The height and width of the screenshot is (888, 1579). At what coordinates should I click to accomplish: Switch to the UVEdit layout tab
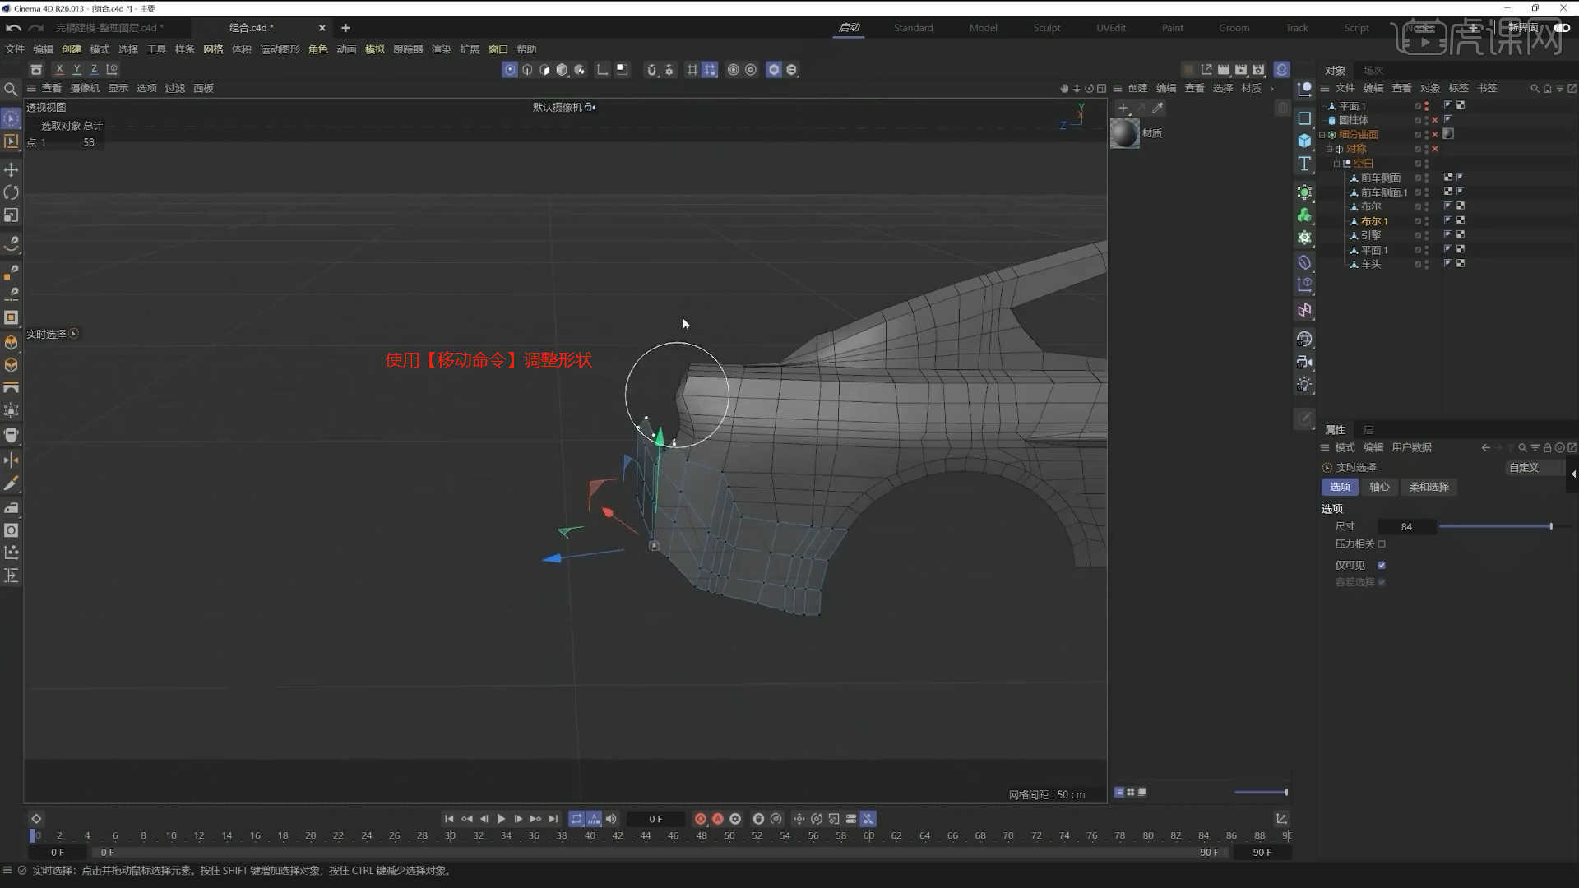[x=1111, y=28]
